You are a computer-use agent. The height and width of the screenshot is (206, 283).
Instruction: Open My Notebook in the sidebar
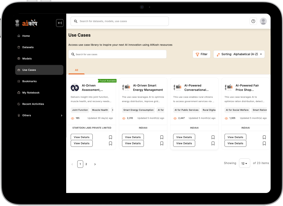coord(31,93)
